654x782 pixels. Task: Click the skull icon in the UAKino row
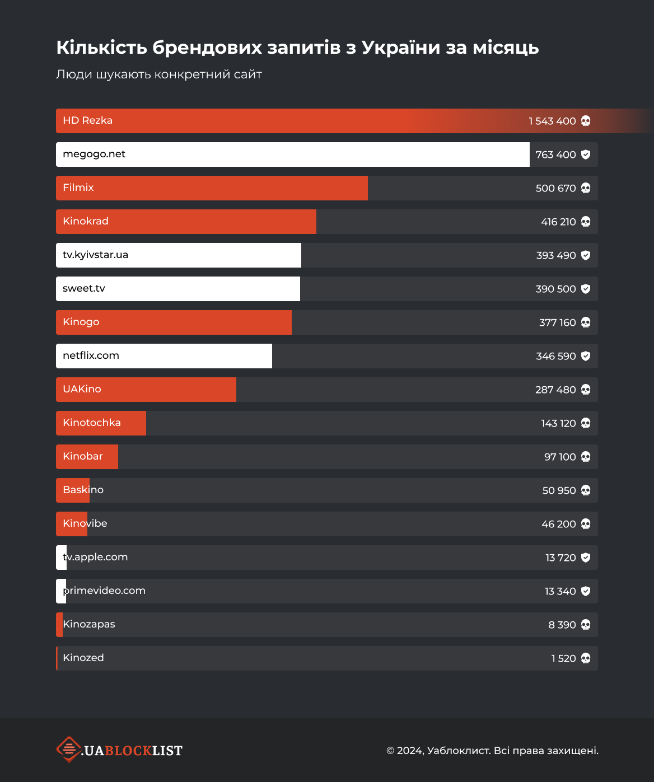(x=586, y=390)
